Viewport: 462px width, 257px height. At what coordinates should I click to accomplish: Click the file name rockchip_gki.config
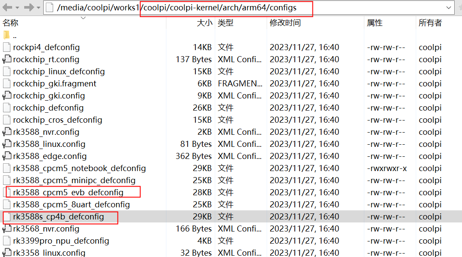[49, 95]
